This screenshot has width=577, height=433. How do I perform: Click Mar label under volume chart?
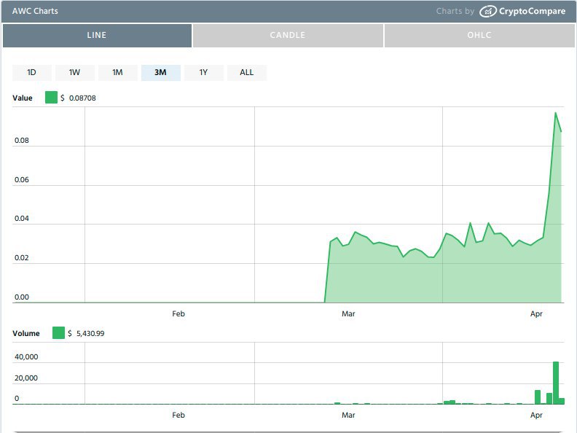point(348,415)
